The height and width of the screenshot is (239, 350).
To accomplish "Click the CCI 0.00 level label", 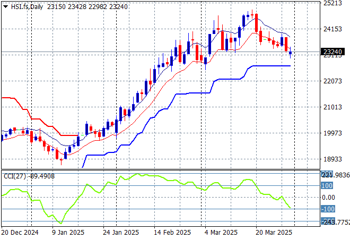I will tap(329, 198).
